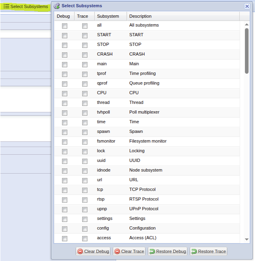Click the Description column header
The width and height of the screenshot is (255, 261).
(141, 16)
